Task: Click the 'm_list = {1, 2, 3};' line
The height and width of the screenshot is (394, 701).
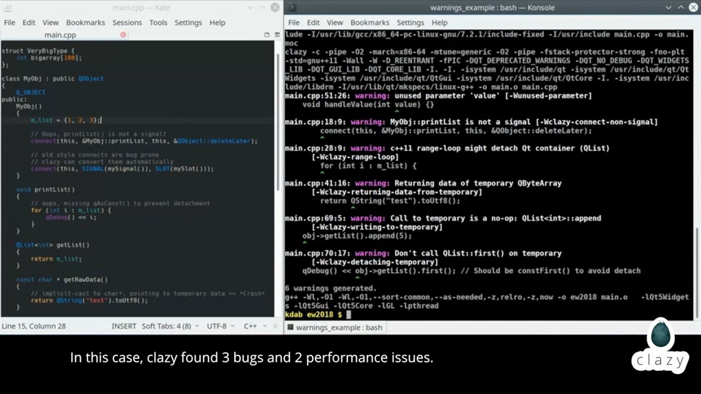Action: 66,120
